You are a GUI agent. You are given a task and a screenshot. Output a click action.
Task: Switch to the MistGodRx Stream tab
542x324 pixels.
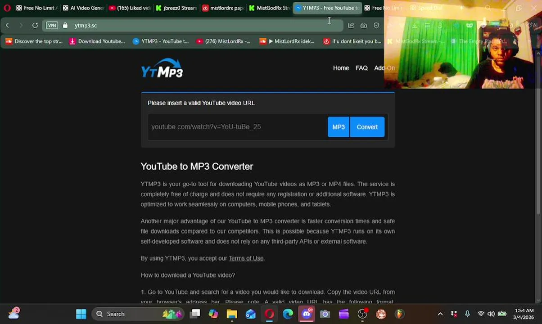coord(269,8)
